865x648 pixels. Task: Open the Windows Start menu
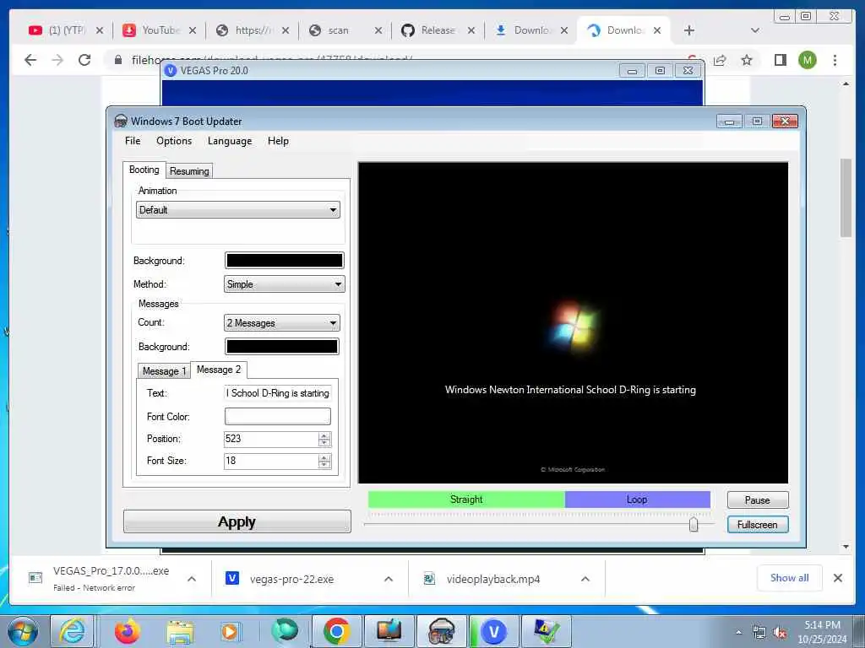tap(23, 631)
